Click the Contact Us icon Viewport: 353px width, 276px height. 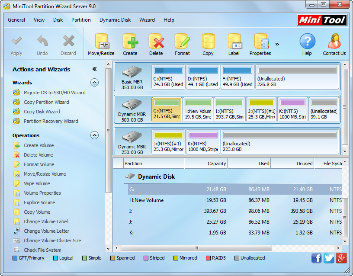334,41
